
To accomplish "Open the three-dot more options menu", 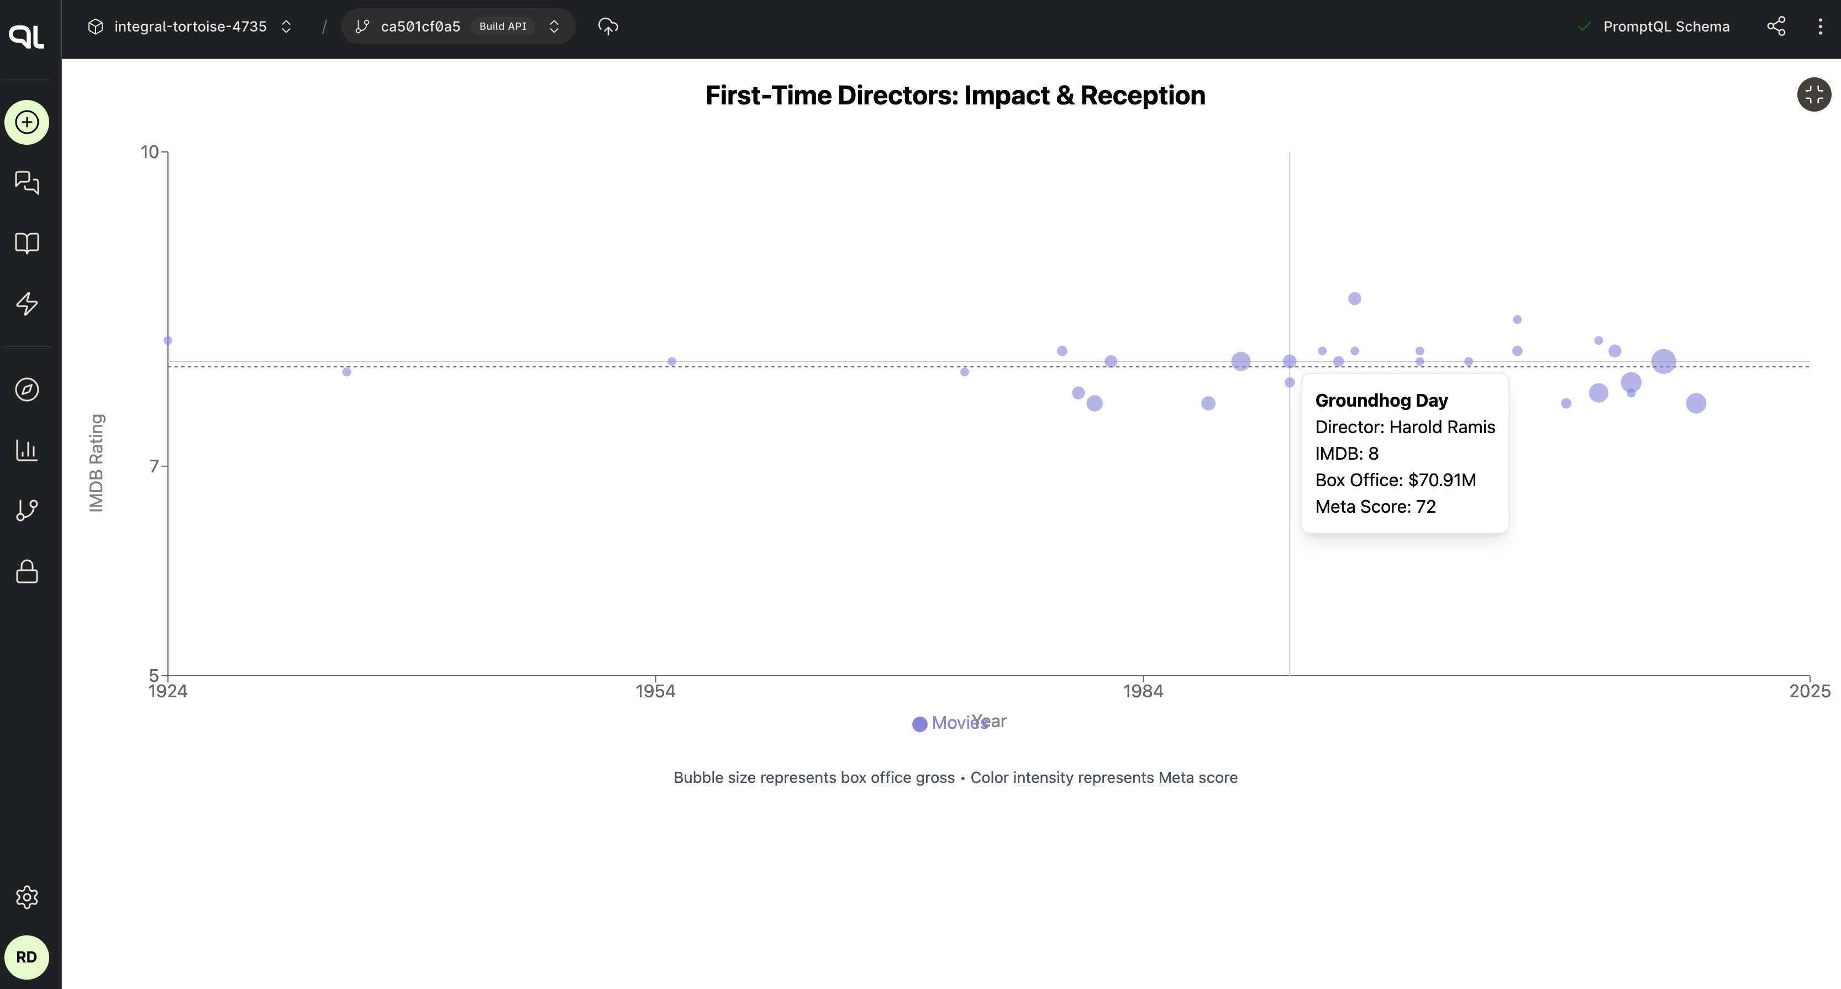I will [1819, 27].
